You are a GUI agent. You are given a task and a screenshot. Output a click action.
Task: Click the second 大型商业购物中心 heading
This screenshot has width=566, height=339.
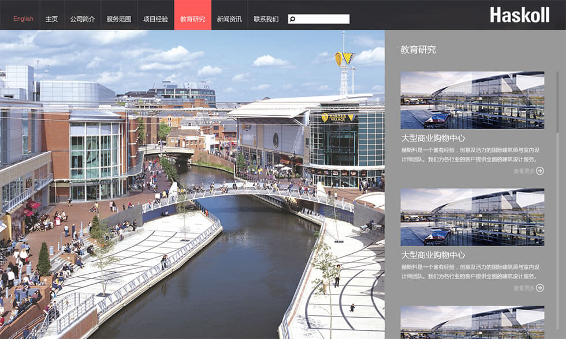click(433, 255)
